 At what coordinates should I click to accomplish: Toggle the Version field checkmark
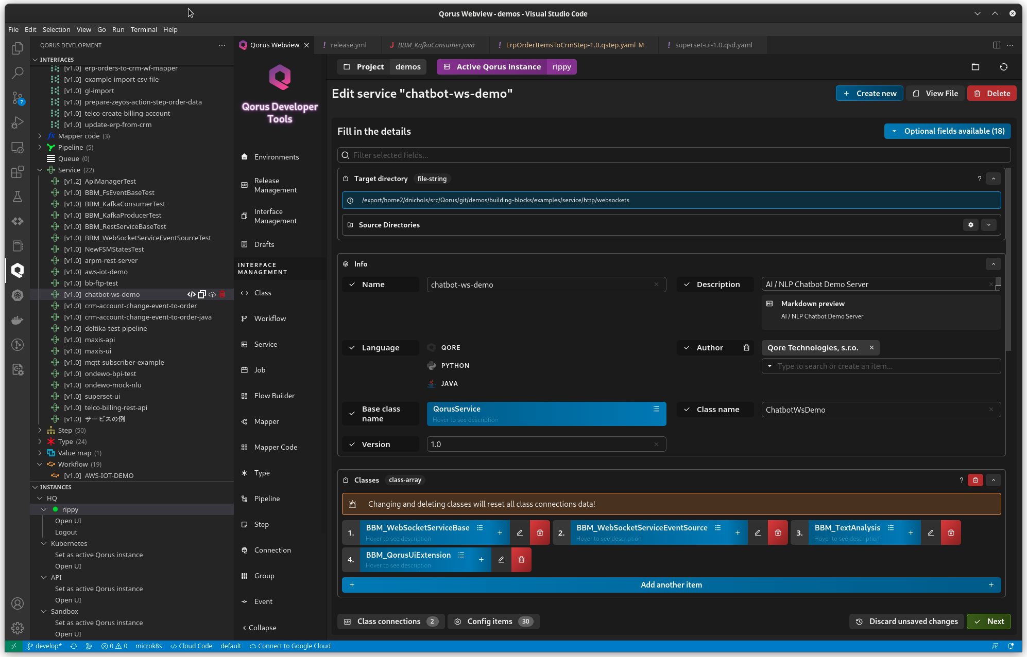352,445
